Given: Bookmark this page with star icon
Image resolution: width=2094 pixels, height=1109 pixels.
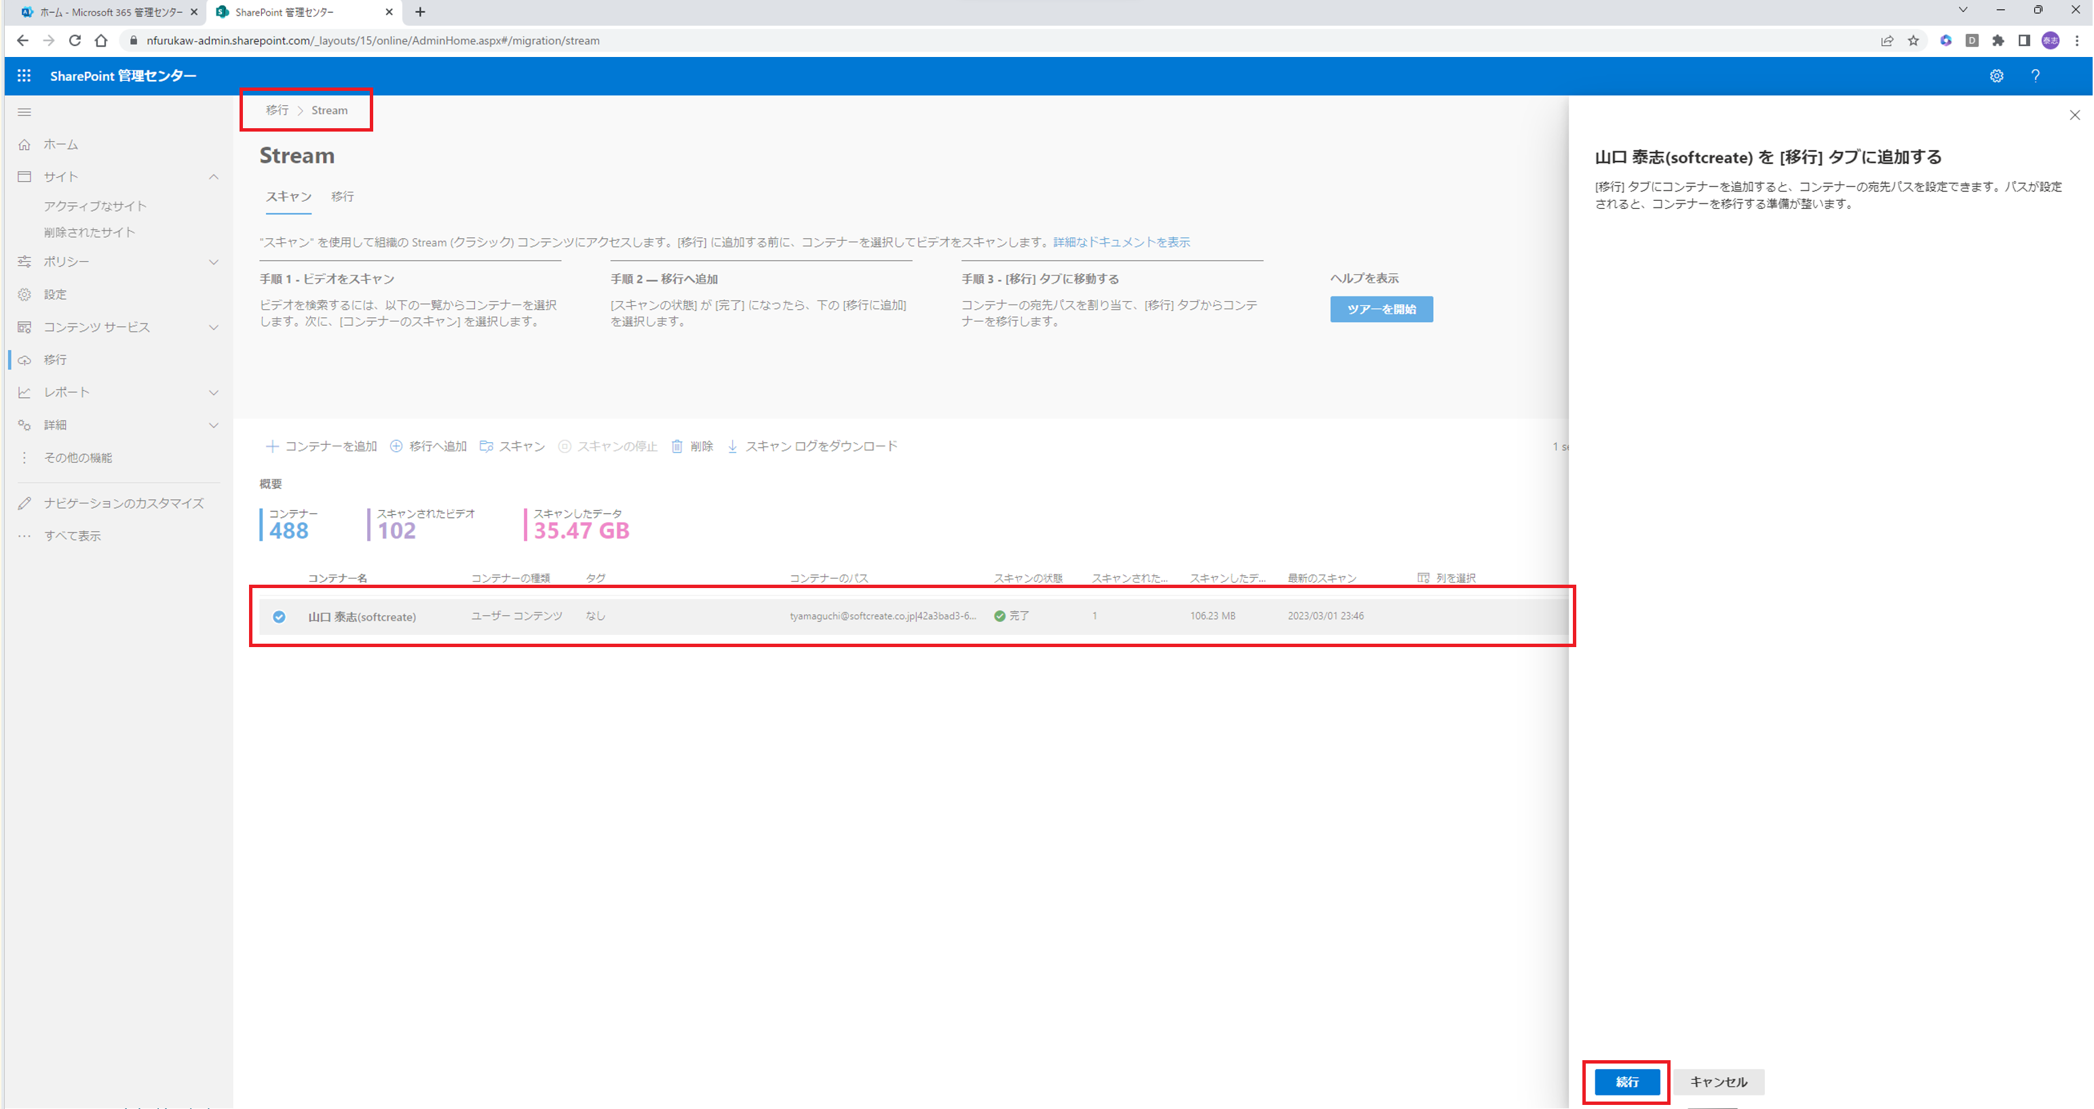Looking at the screenshot, I should [x=1914, y=40].
